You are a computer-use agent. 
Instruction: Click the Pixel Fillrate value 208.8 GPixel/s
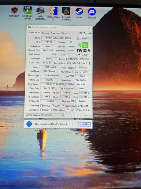49,71
